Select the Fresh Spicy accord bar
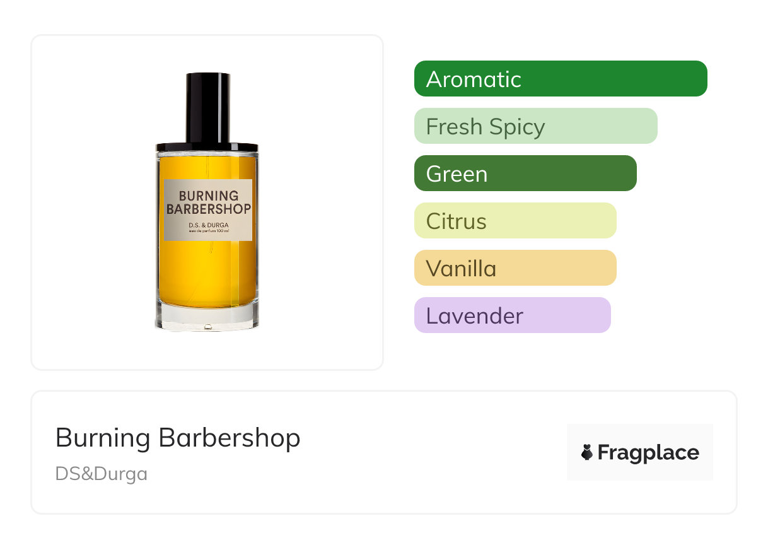 pyautogui.click(x=536, y=126)
